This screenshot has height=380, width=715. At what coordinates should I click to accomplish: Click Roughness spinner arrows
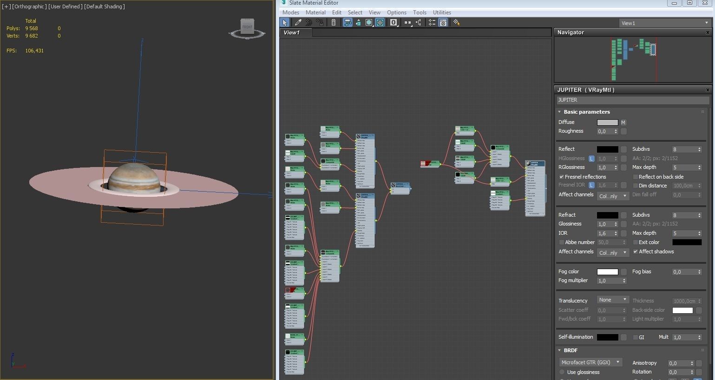(616, 131)
